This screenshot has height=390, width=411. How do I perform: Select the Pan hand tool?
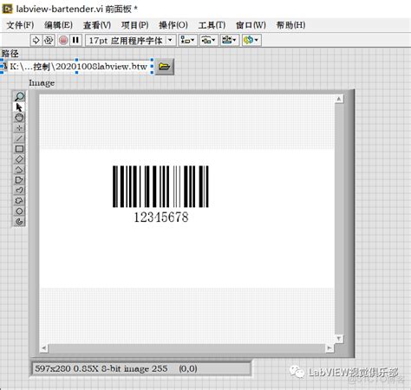(19, 118)
